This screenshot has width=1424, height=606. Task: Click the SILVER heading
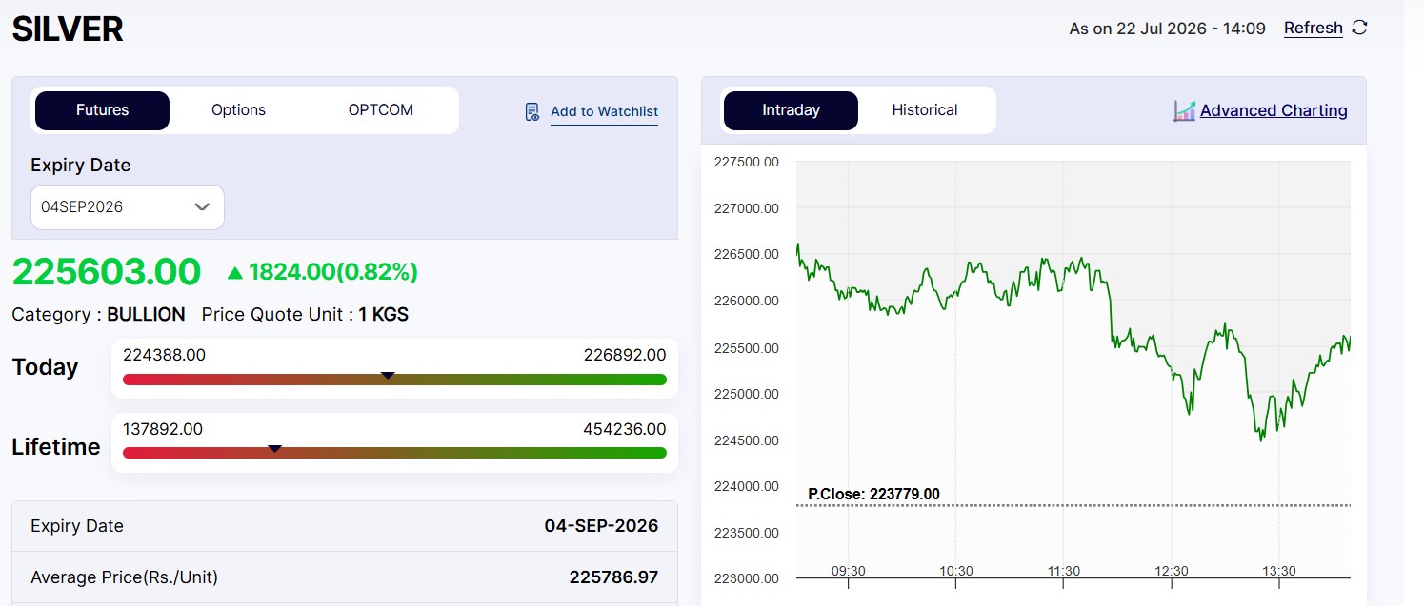(x=68, y=29)
